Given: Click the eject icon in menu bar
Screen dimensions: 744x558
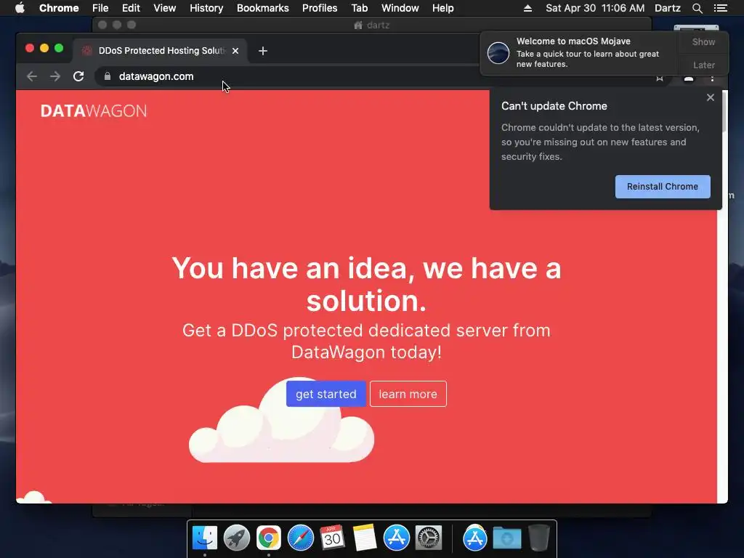Looking at the screenshot, I should click(527, 8).
